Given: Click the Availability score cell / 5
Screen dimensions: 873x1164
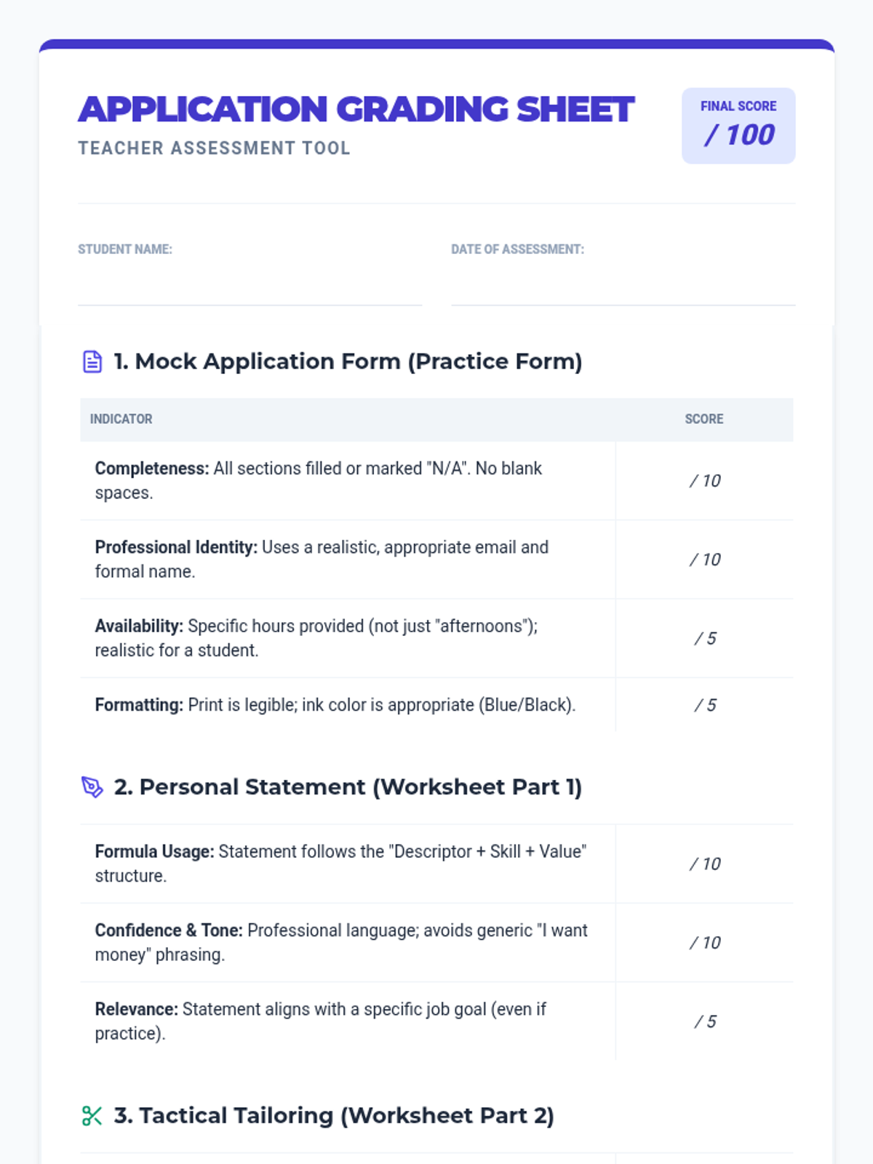Looking at the screenshot, I should click(704, 638).
